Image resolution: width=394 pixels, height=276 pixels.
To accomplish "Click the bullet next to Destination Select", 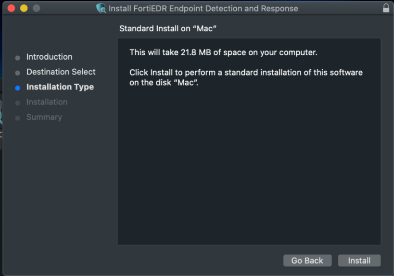I will (x=18, y=73).
